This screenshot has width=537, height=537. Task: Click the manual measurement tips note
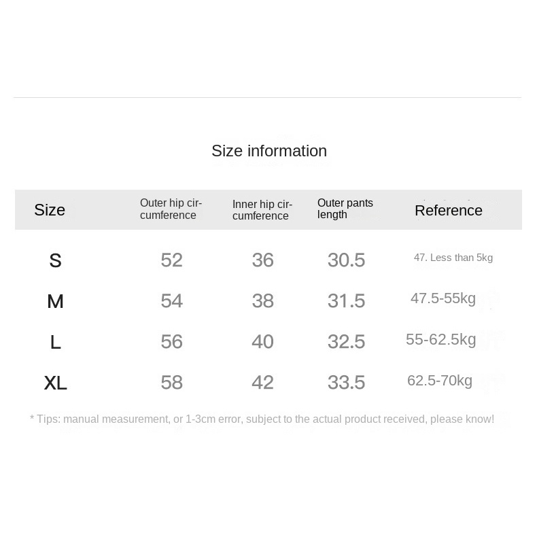pos(262,419)
